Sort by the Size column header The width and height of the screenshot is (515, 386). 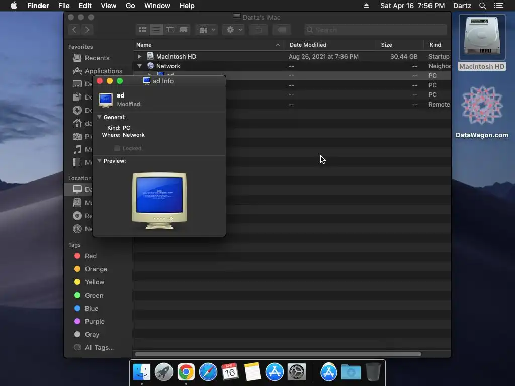pos(399,45)
